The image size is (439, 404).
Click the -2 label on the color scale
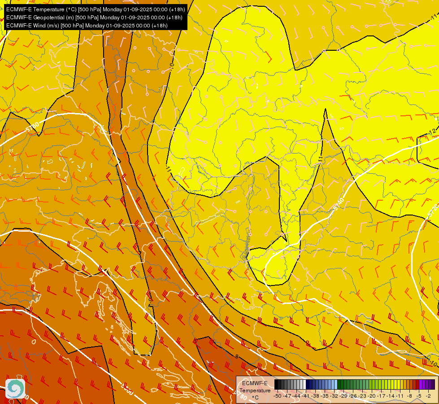click(x=428, y=396)
